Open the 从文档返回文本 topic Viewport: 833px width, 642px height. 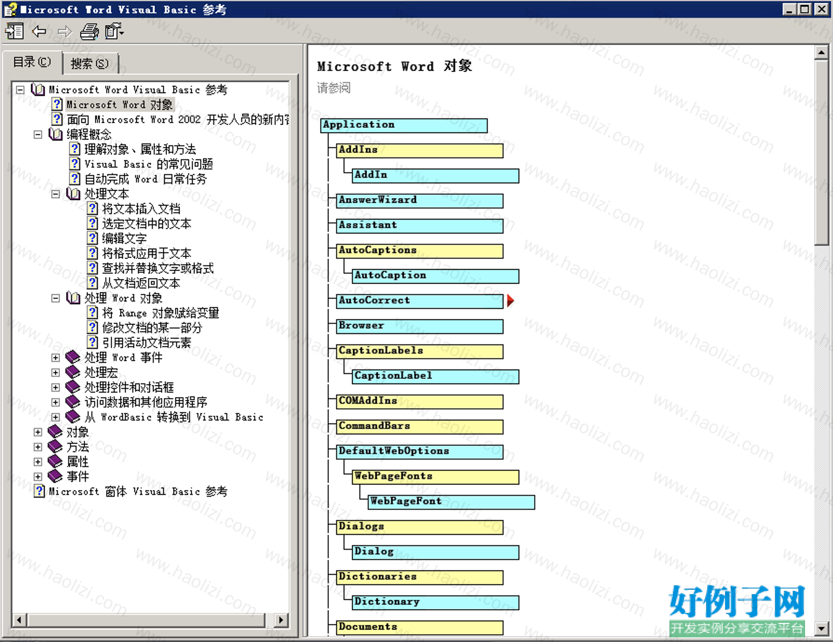pyautogui.click(x=141, y=283)
